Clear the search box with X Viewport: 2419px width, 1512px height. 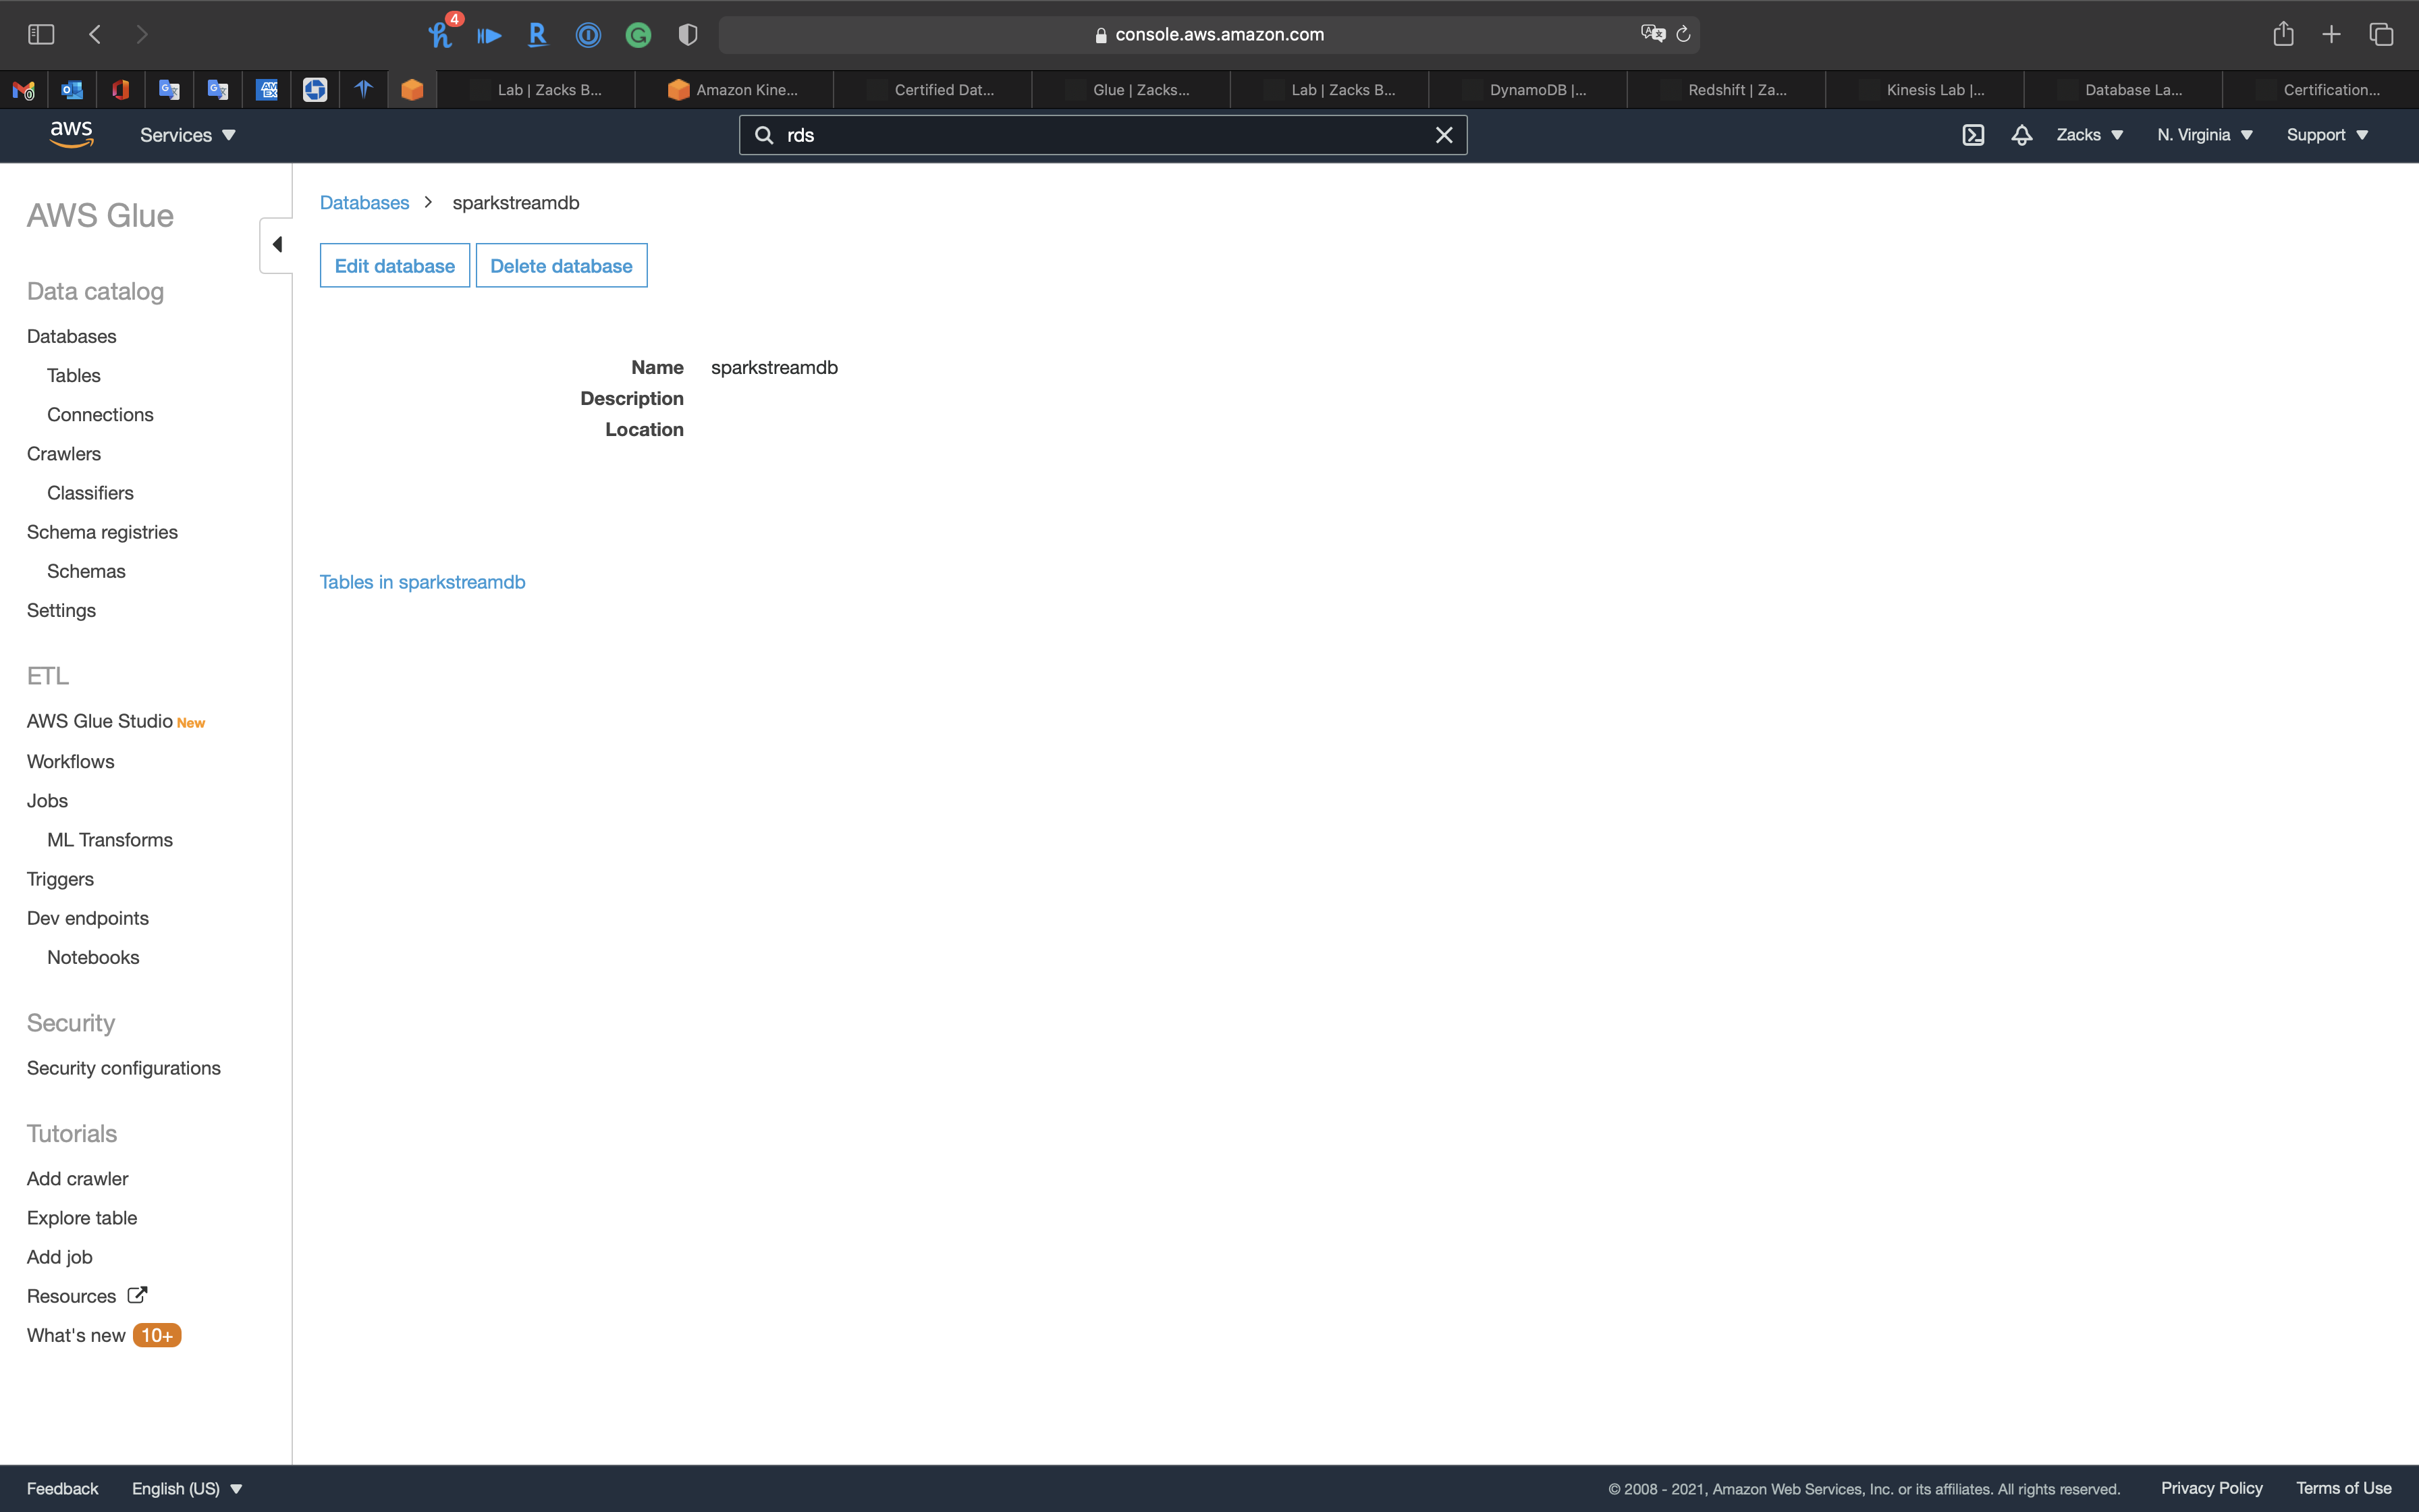1444,135
